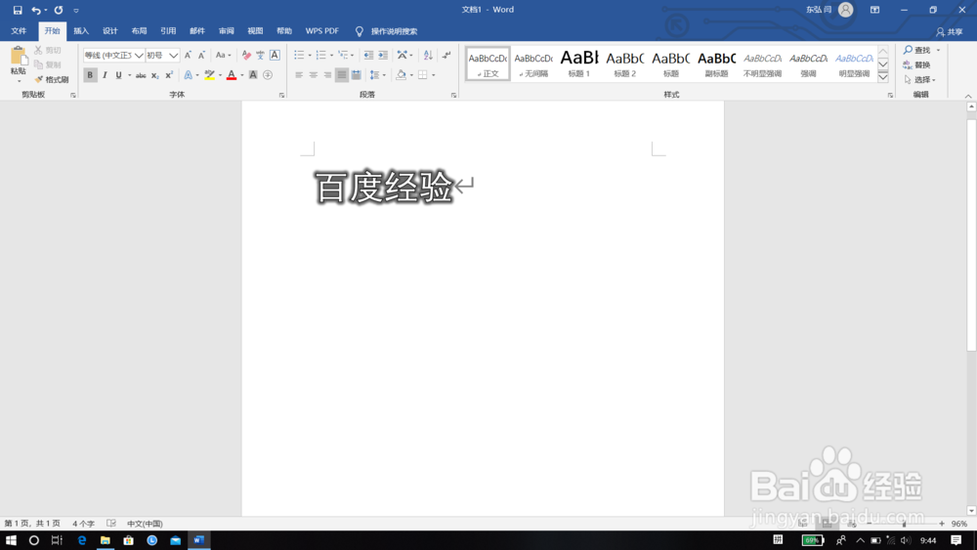
Task: Click vertical scrollbar down arrow
Action: 971,511
